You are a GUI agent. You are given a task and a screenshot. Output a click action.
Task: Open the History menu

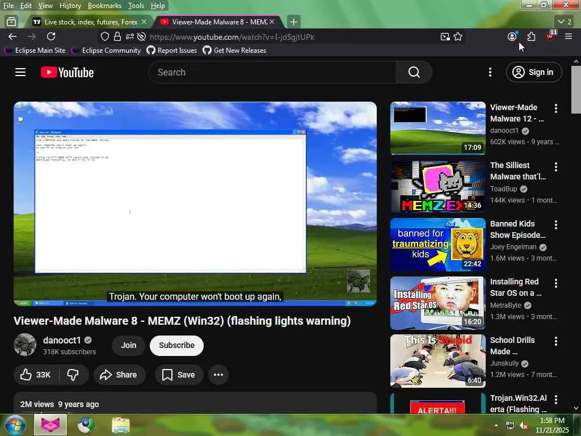point(70,6)
